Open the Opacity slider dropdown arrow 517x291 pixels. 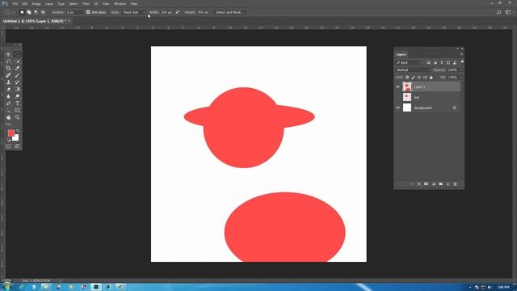(461, 70)
